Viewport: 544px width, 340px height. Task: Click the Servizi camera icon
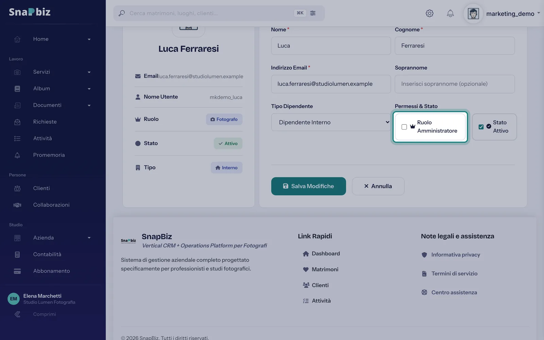point(17,72)
